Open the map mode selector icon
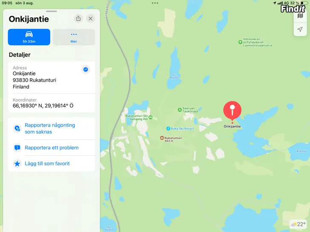Screen dimensions: 310x232 (300, 16)
